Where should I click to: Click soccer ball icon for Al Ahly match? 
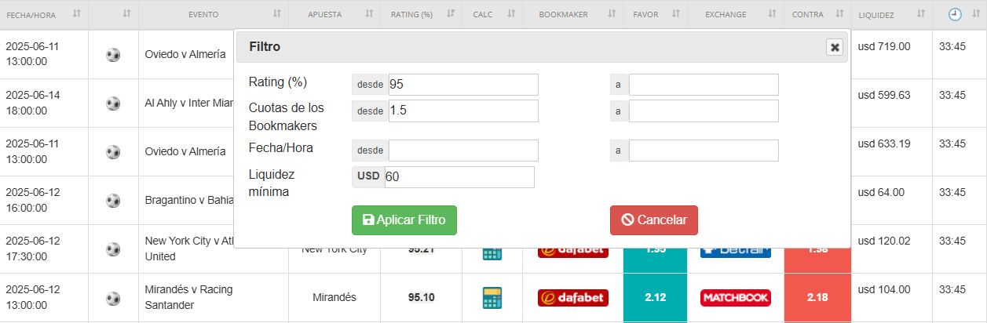113,103
